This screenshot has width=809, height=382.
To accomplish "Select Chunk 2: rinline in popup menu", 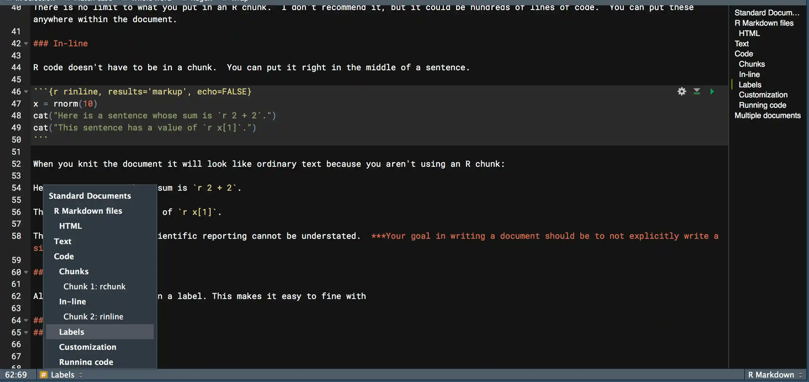I will point(93,317).
